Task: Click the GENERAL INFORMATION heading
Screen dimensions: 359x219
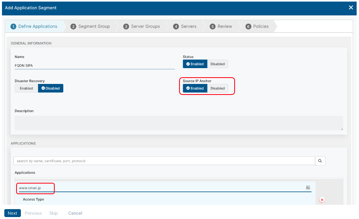Action: tap(31, 43)
